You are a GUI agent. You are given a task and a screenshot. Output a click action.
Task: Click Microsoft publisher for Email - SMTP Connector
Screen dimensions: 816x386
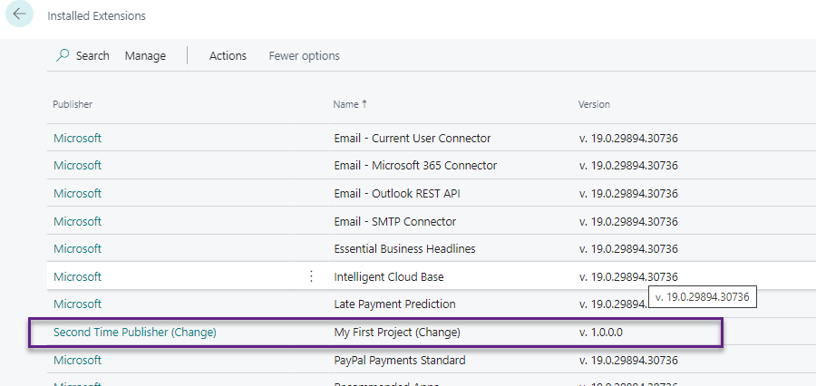[x=77, y=221]
